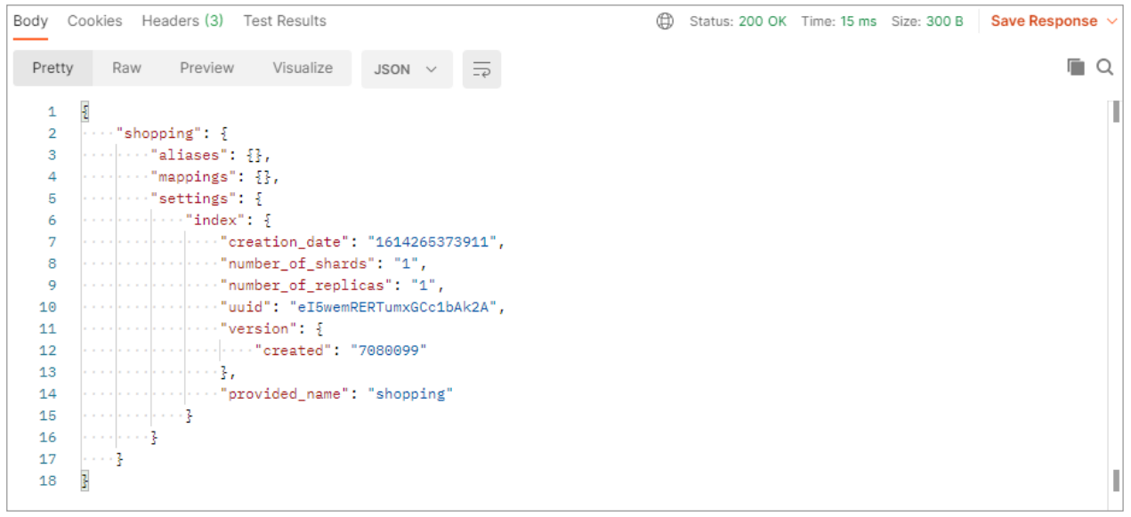Expand the Save Response dropdown arrow

(1111, 21)
